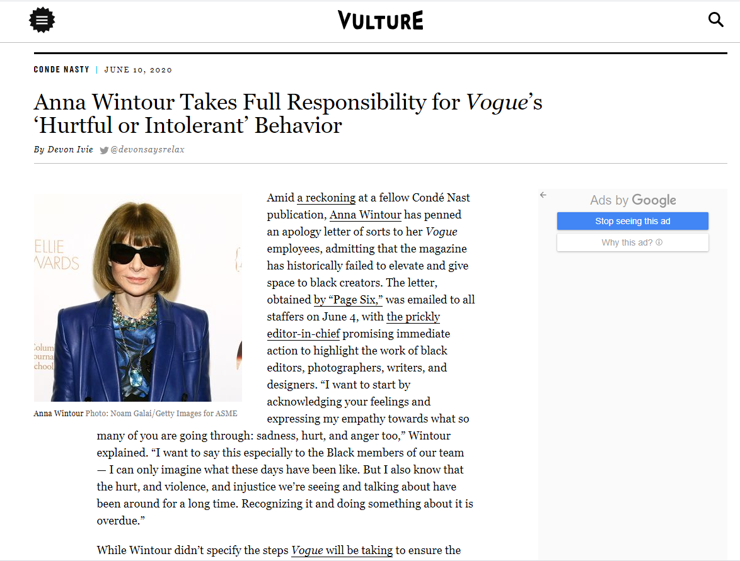The image size is (740, 561).
Task: Open the 'Vogue will be taking' link
Action: coord(342,551)
